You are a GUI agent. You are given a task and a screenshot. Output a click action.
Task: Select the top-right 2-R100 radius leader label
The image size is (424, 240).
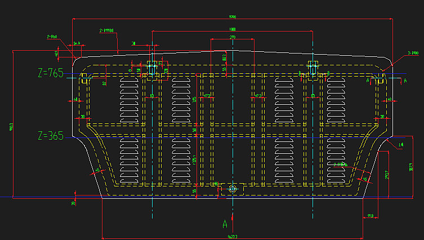pos(413,53)
